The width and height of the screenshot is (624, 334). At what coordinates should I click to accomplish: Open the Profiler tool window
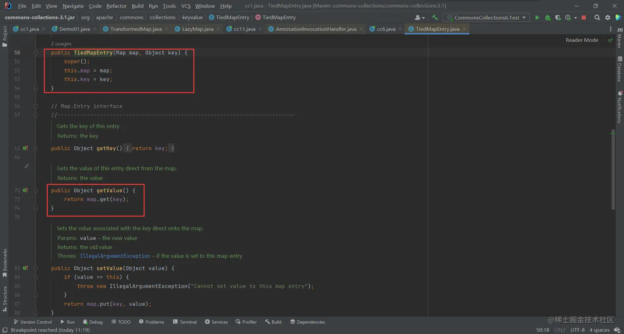point(246,322)
